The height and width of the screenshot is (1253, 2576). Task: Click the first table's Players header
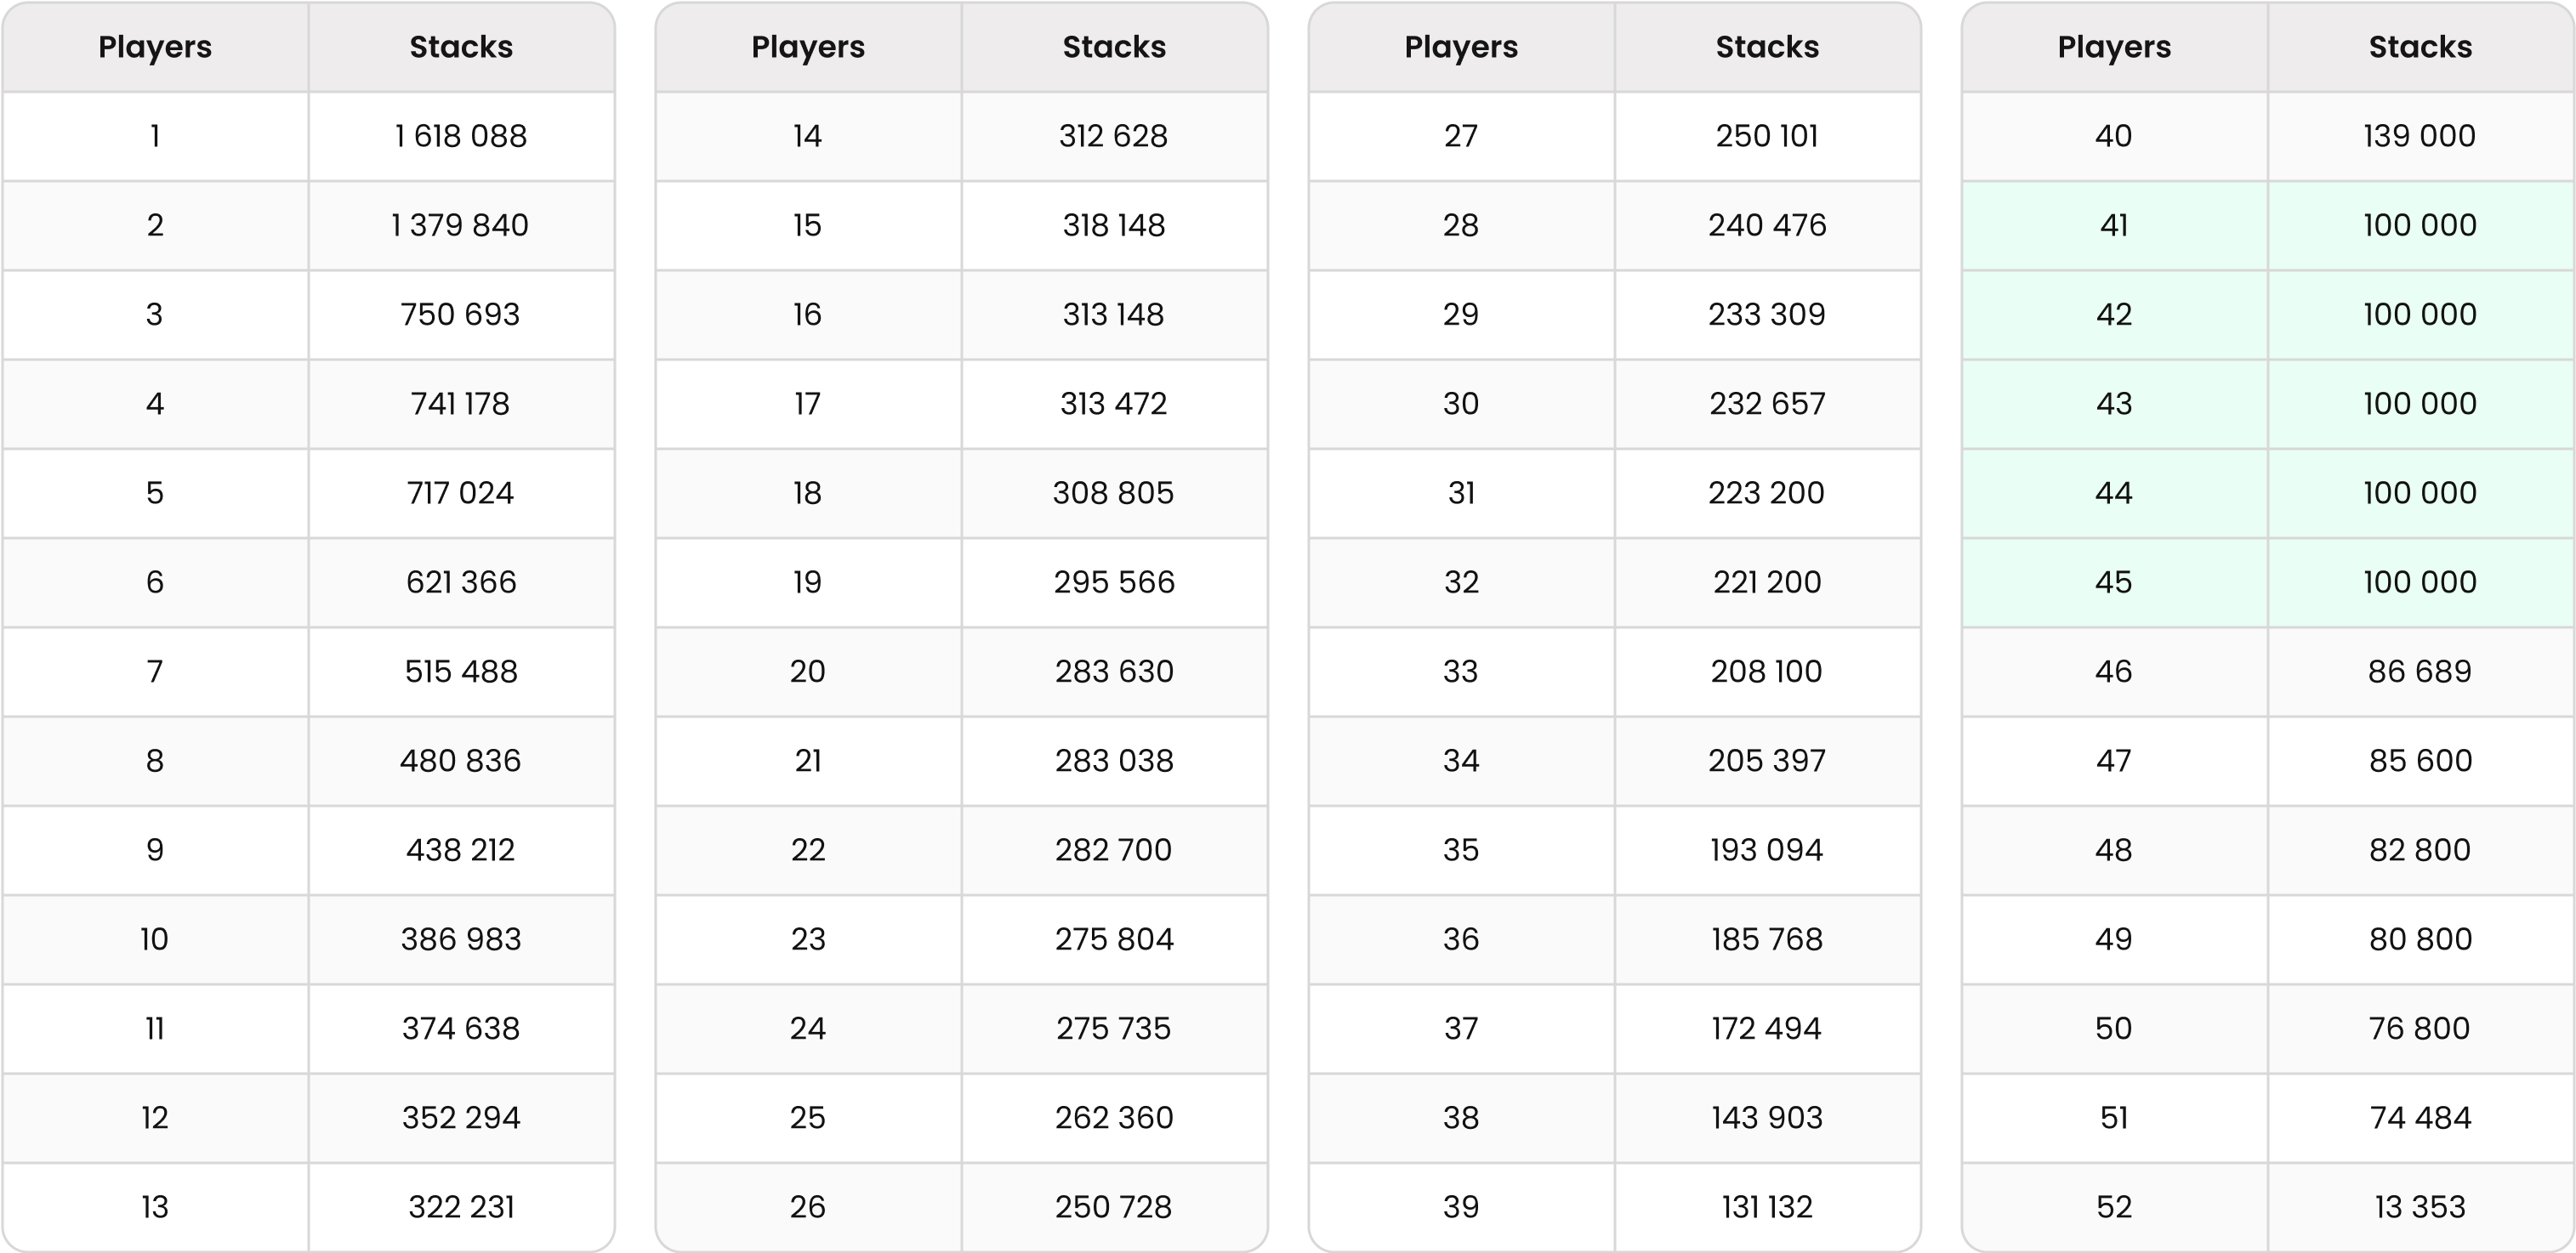pos(155,47)
